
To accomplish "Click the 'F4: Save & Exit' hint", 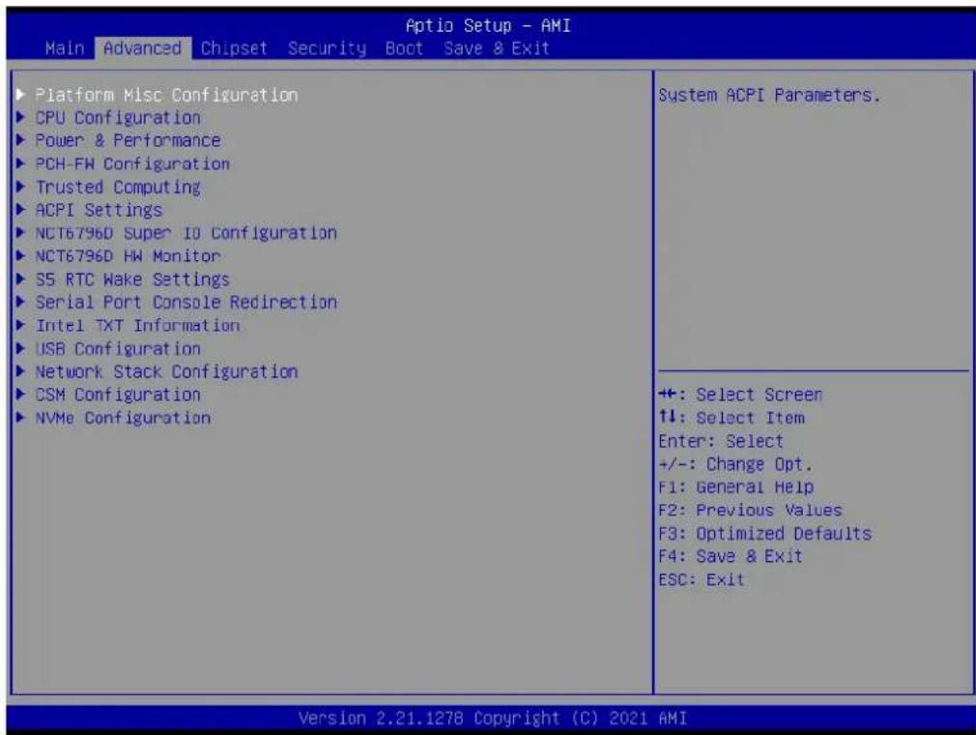I will tap(731, 556).
